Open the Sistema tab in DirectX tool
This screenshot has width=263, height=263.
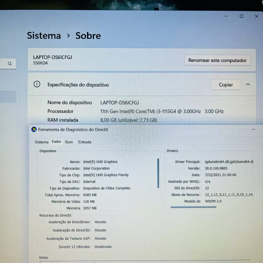pos(42,142)
